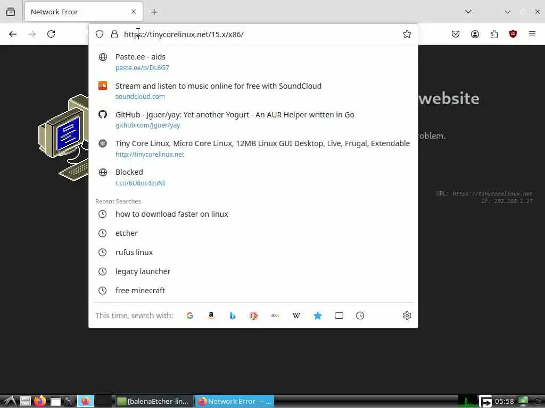Open the taskbar start menu icon

click(x=10, y=402)
